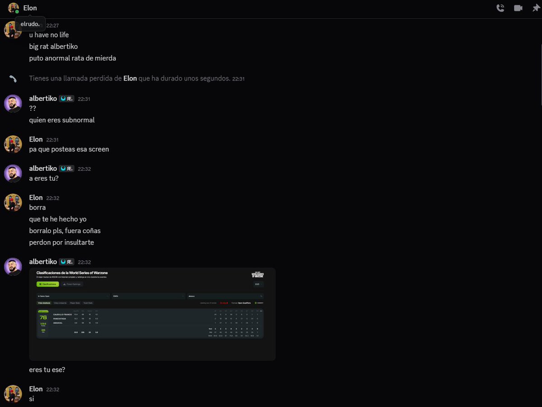Click albertiko's server tag badge above '??'
542x407 pixels.
pos(66,98)
